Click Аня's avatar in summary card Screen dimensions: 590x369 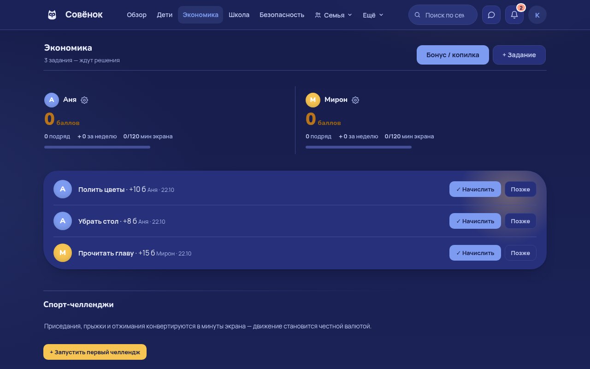click(52, 100)
